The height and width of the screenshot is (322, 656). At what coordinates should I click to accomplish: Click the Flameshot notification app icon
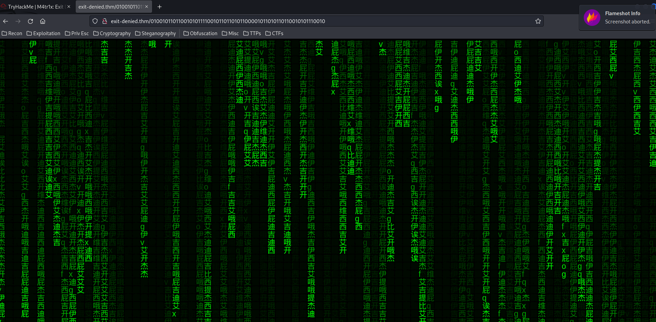592,18
